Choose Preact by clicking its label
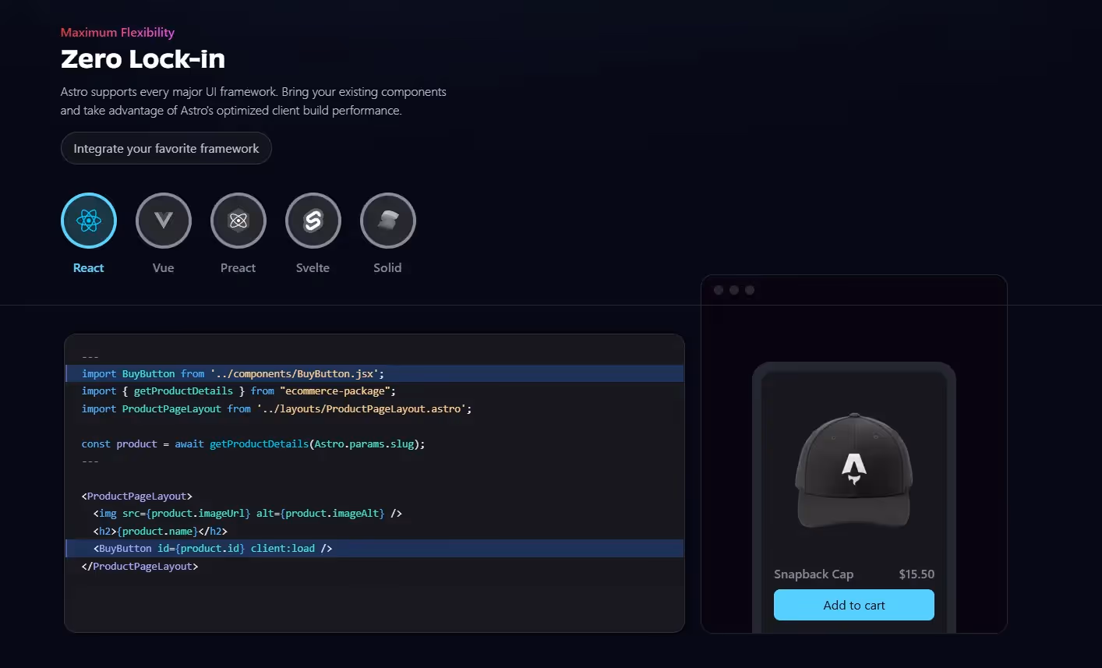The image size is (1102, 668). 238,267
